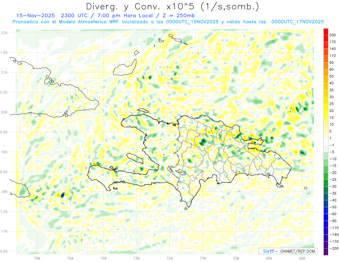
Task: Click the '72W' longitude label
Action: pos(169,258)
